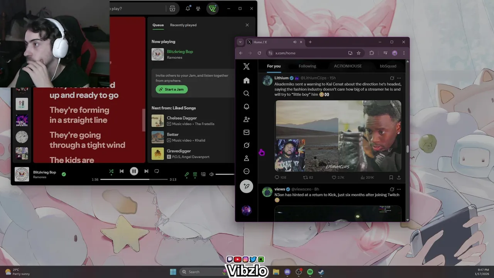494x278 pixels.
Task: Bookmark the Lithium post
Action: click(x=391, y=177)
